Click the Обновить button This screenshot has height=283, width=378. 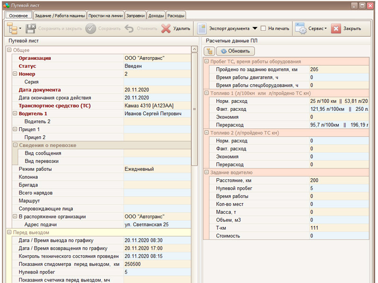(x=235, y=51)
